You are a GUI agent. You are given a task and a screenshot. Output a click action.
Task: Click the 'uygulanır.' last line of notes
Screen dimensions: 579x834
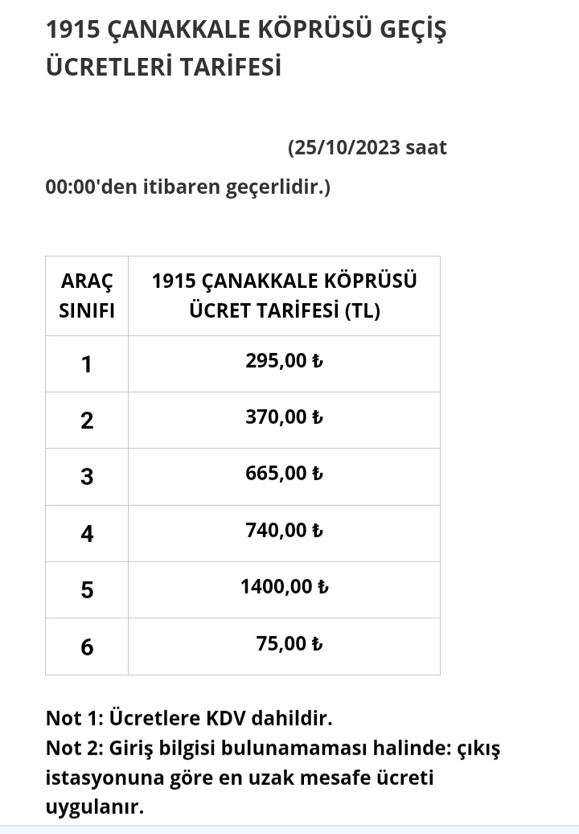pos(95,807)
